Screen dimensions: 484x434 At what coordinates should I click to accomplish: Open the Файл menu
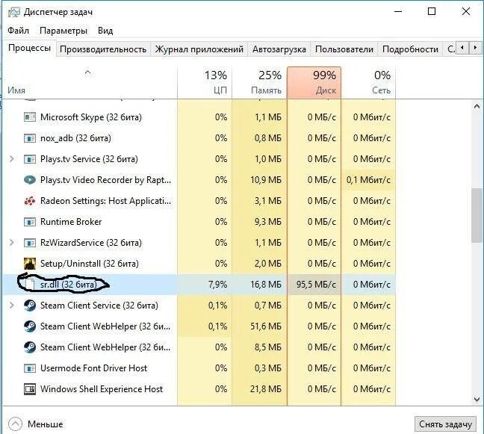coord(18,31)
